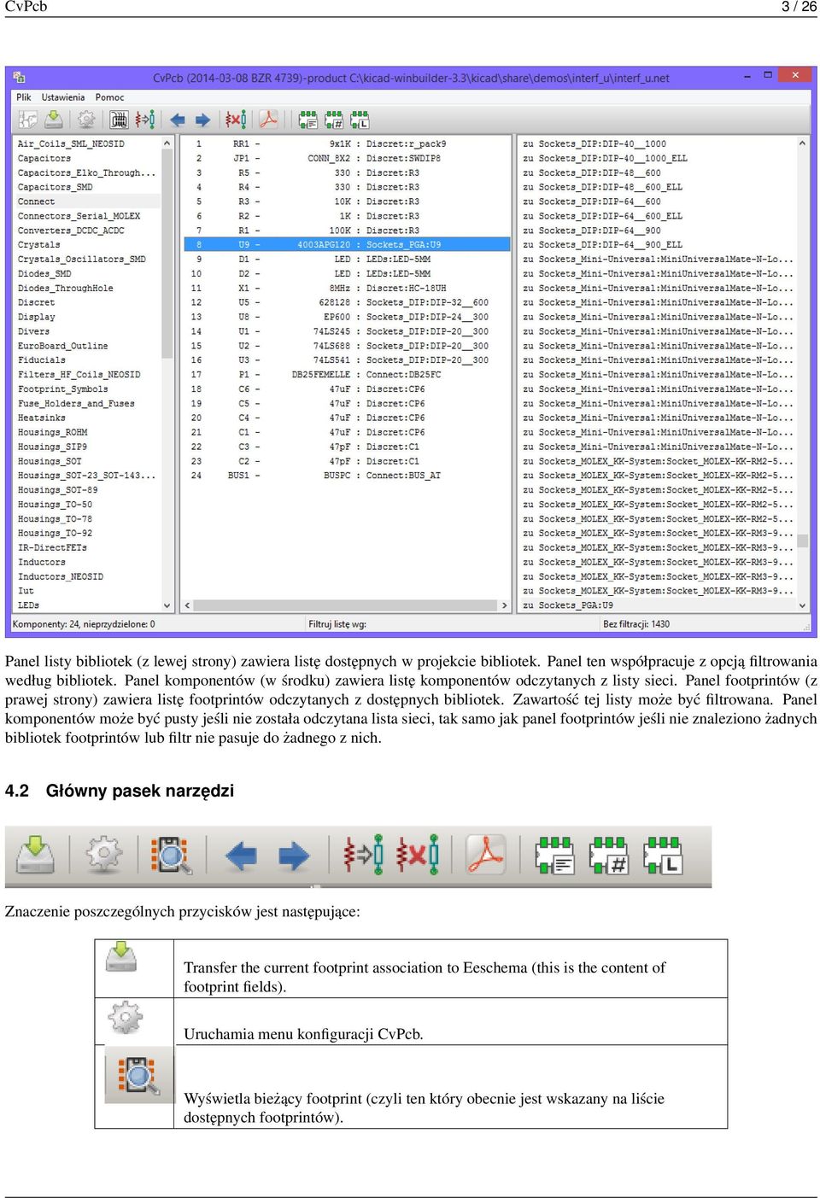This screenshot has height=1198, width=820.
Task: Click the component list horizontal scrollbar thumb
Action: click(345, 605)
